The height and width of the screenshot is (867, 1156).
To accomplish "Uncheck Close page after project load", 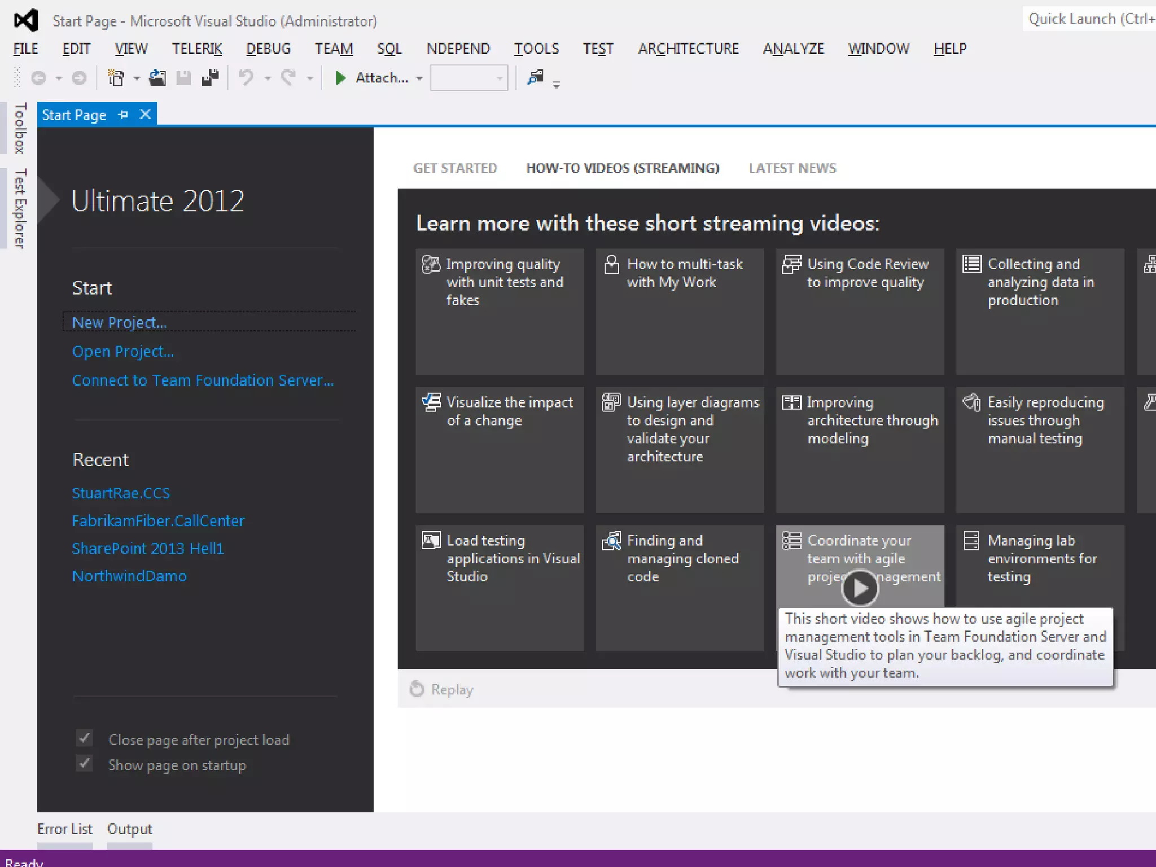I will [85, 738].
